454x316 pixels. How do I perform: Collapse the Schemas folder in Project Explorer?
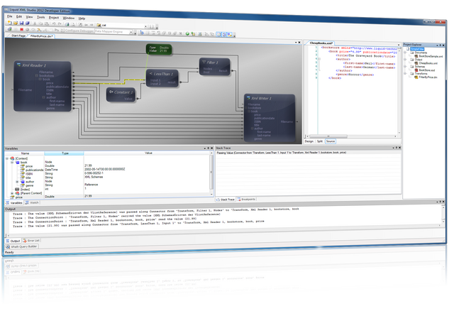(405, 66)
